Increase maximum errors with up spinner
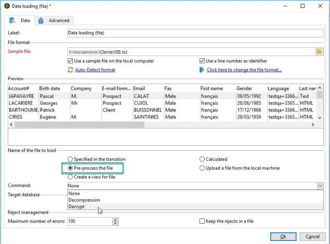Viewport: 330px width, 244px height. click(115, 220)
